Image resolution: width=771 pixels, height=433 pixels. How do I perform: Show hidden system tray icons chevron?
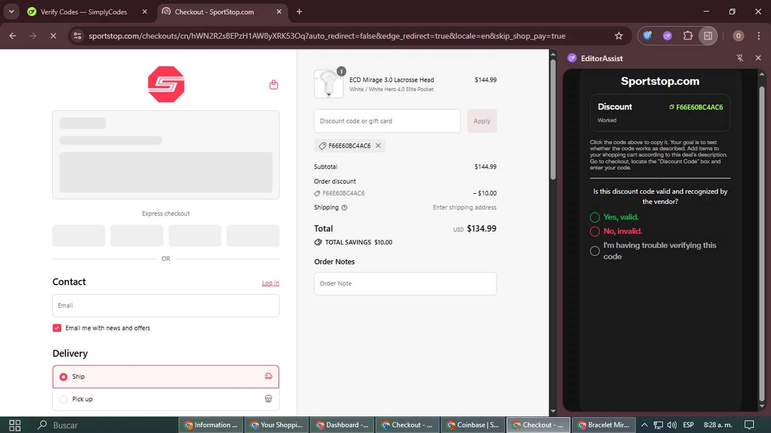coord(644,425)
